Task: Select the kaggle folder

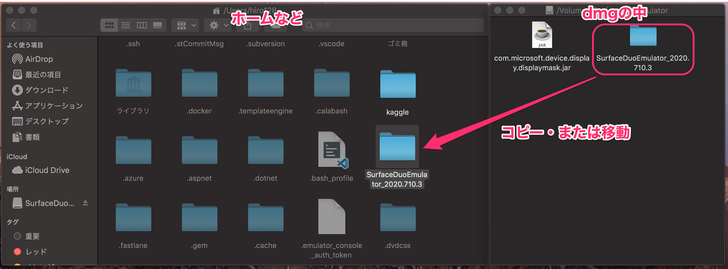Action: 398,85
